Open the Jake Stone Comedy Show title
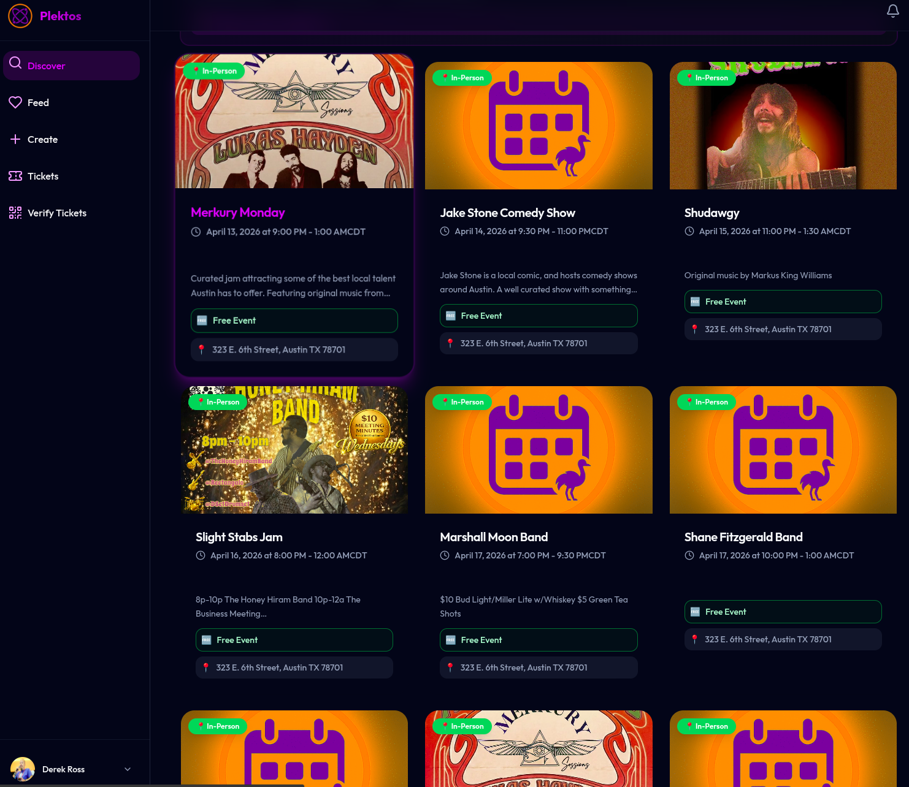909x787 pixels. pos(507,213)
